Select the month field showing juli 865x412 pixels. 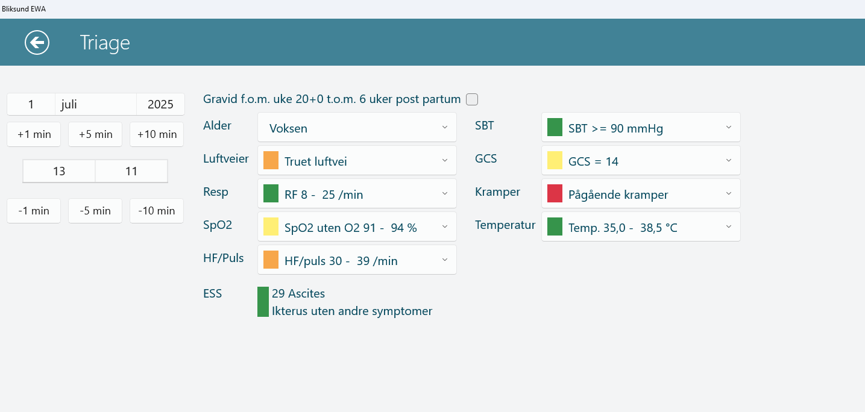[x=96, y=104]
